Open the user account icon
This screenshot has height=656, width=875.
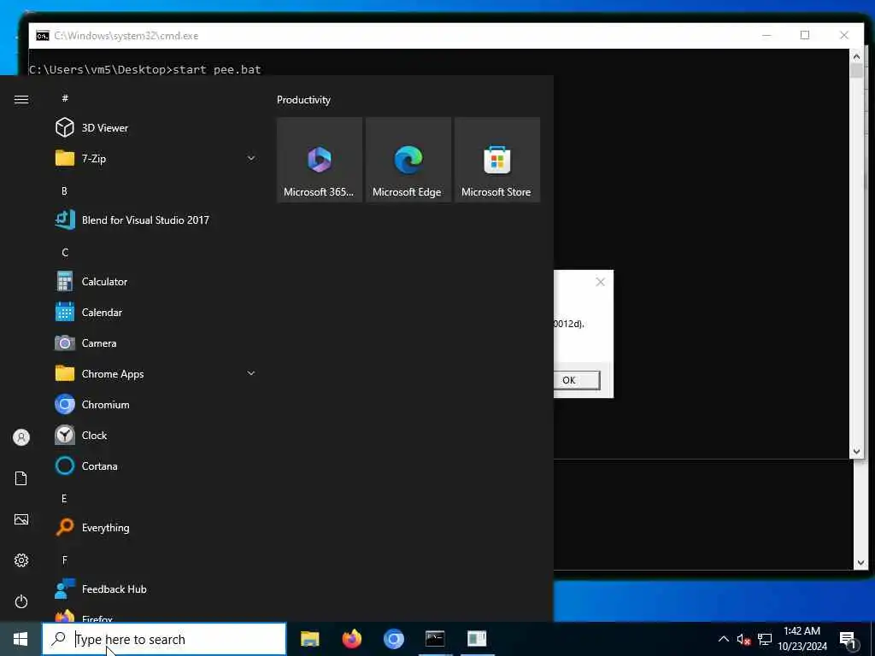tap(21, 437)
